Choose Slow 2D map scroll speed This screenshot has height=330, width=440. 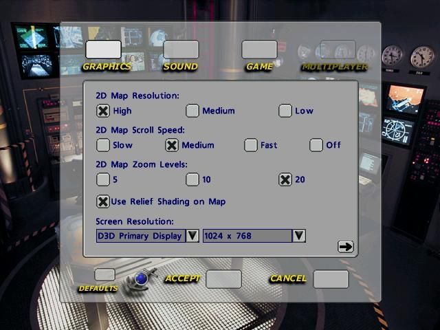click(103, 145)
